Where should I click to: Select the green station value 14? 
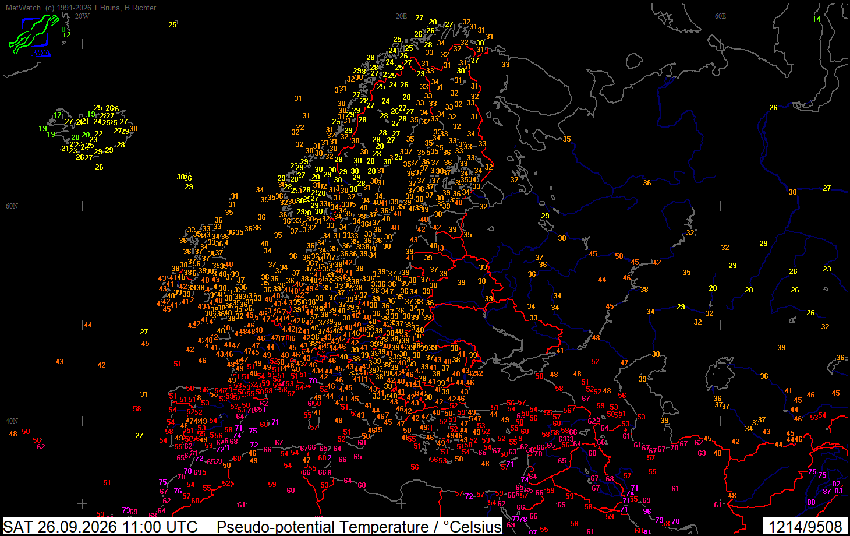(x=816, y=19)
